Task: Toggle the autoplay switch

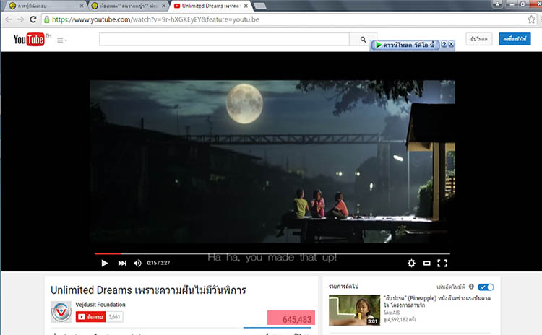Action: [x=486, y=287]
